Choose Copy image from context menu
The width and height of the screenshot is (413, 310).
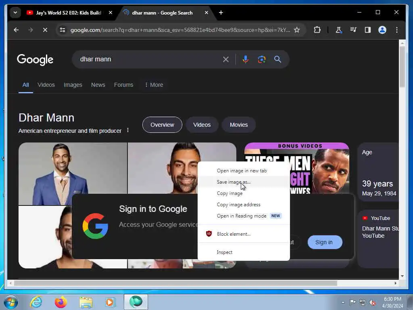click(x=244, y=193)
